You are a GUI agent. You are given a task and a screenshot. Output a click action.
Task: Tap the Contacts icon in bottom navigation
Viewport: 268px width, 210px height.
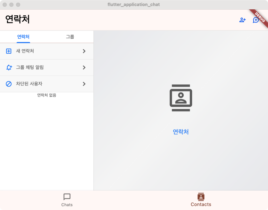point(201,197)
